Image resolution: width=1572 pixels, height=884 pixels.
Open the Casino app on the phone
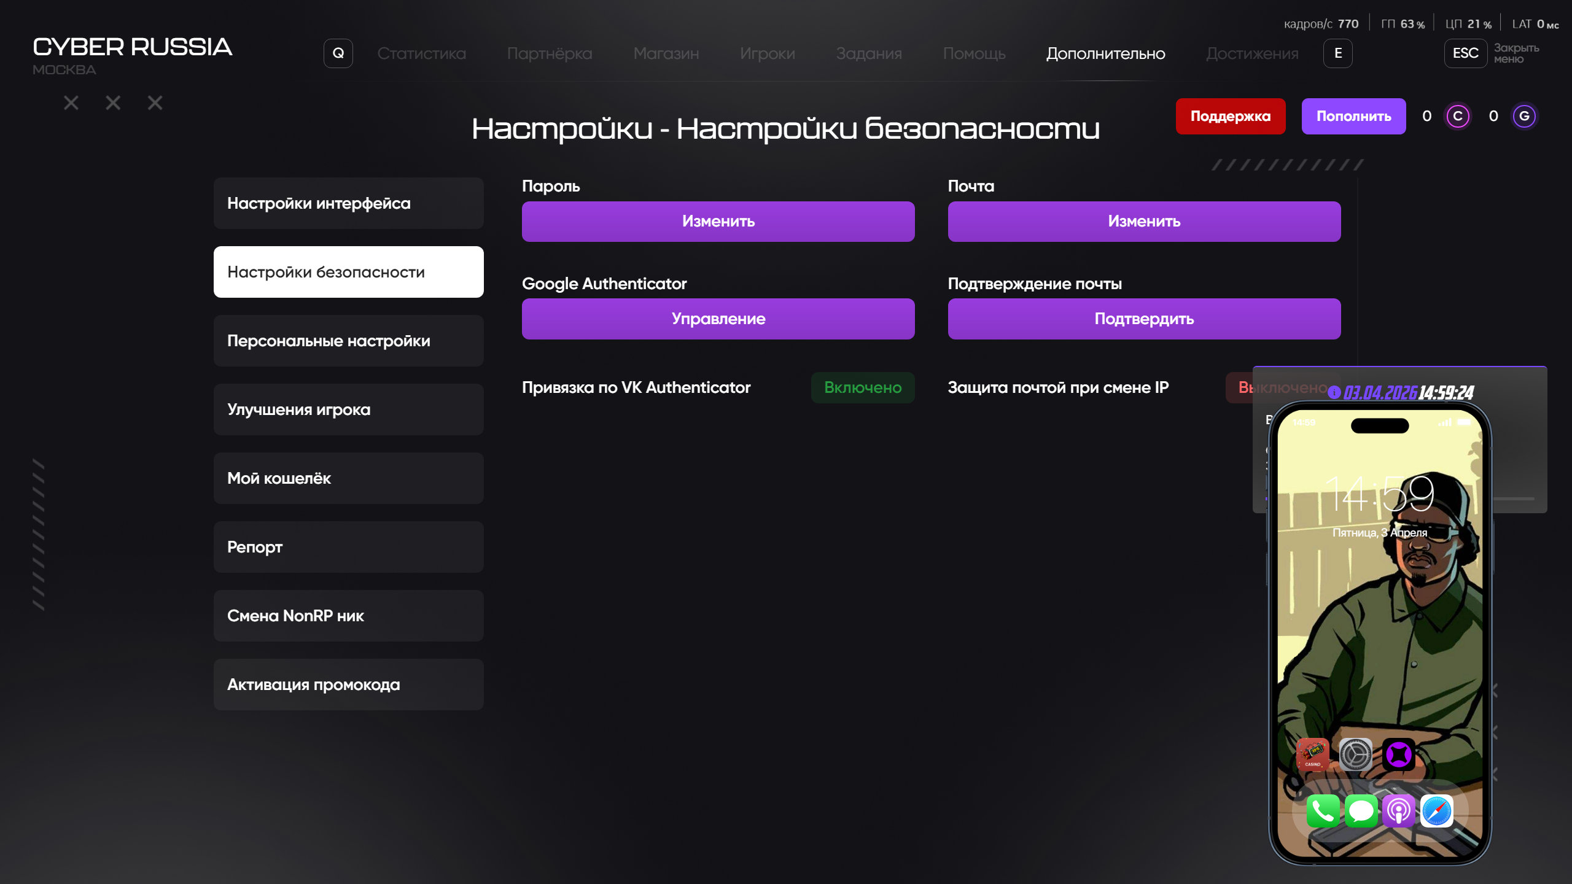1313,754
